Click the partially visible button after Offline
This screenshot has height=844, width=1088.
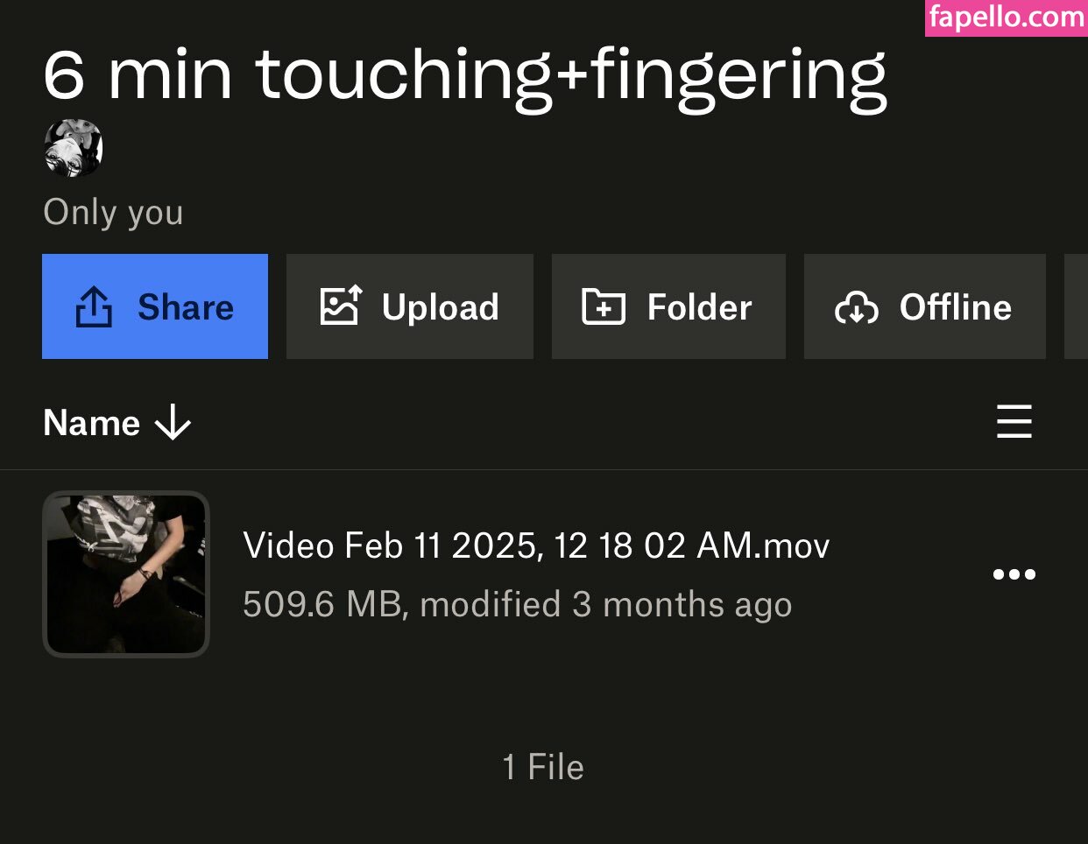(1077, 306)
